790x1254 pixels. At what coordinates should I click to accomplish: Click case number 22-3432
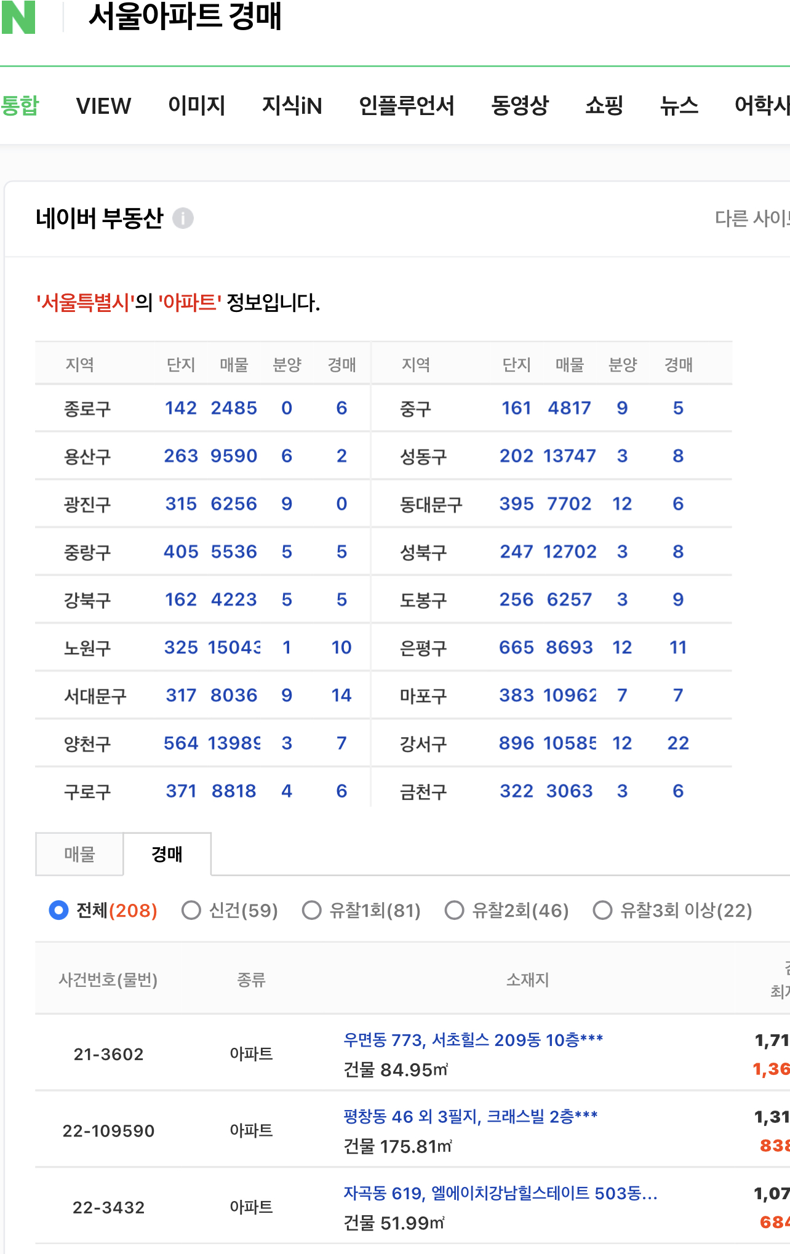109,1208
